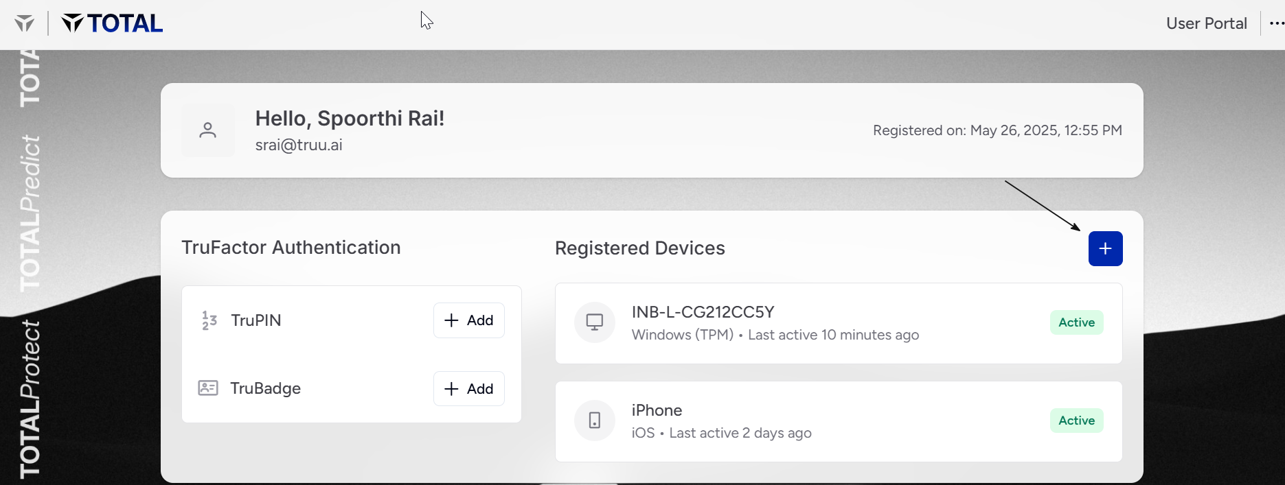Click the desktop monitor icon for INB-L-CG212CC5Y
Viewport: 1285px width, 485px height.
pos(595,322)
